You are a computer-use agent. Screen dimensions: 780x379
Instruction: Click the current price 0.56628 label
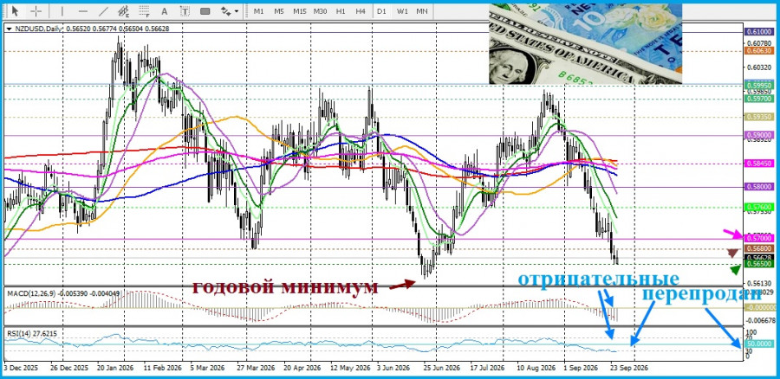click(758, 257)
